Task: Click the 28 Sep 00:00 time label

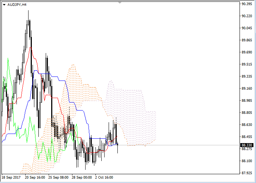Action: (82, 178)
